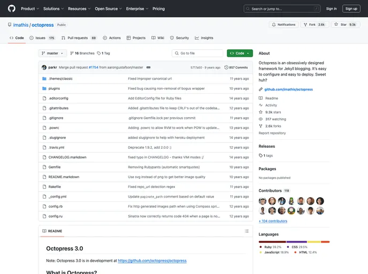Click the eye icon beside 317 watching

(260, 119)
